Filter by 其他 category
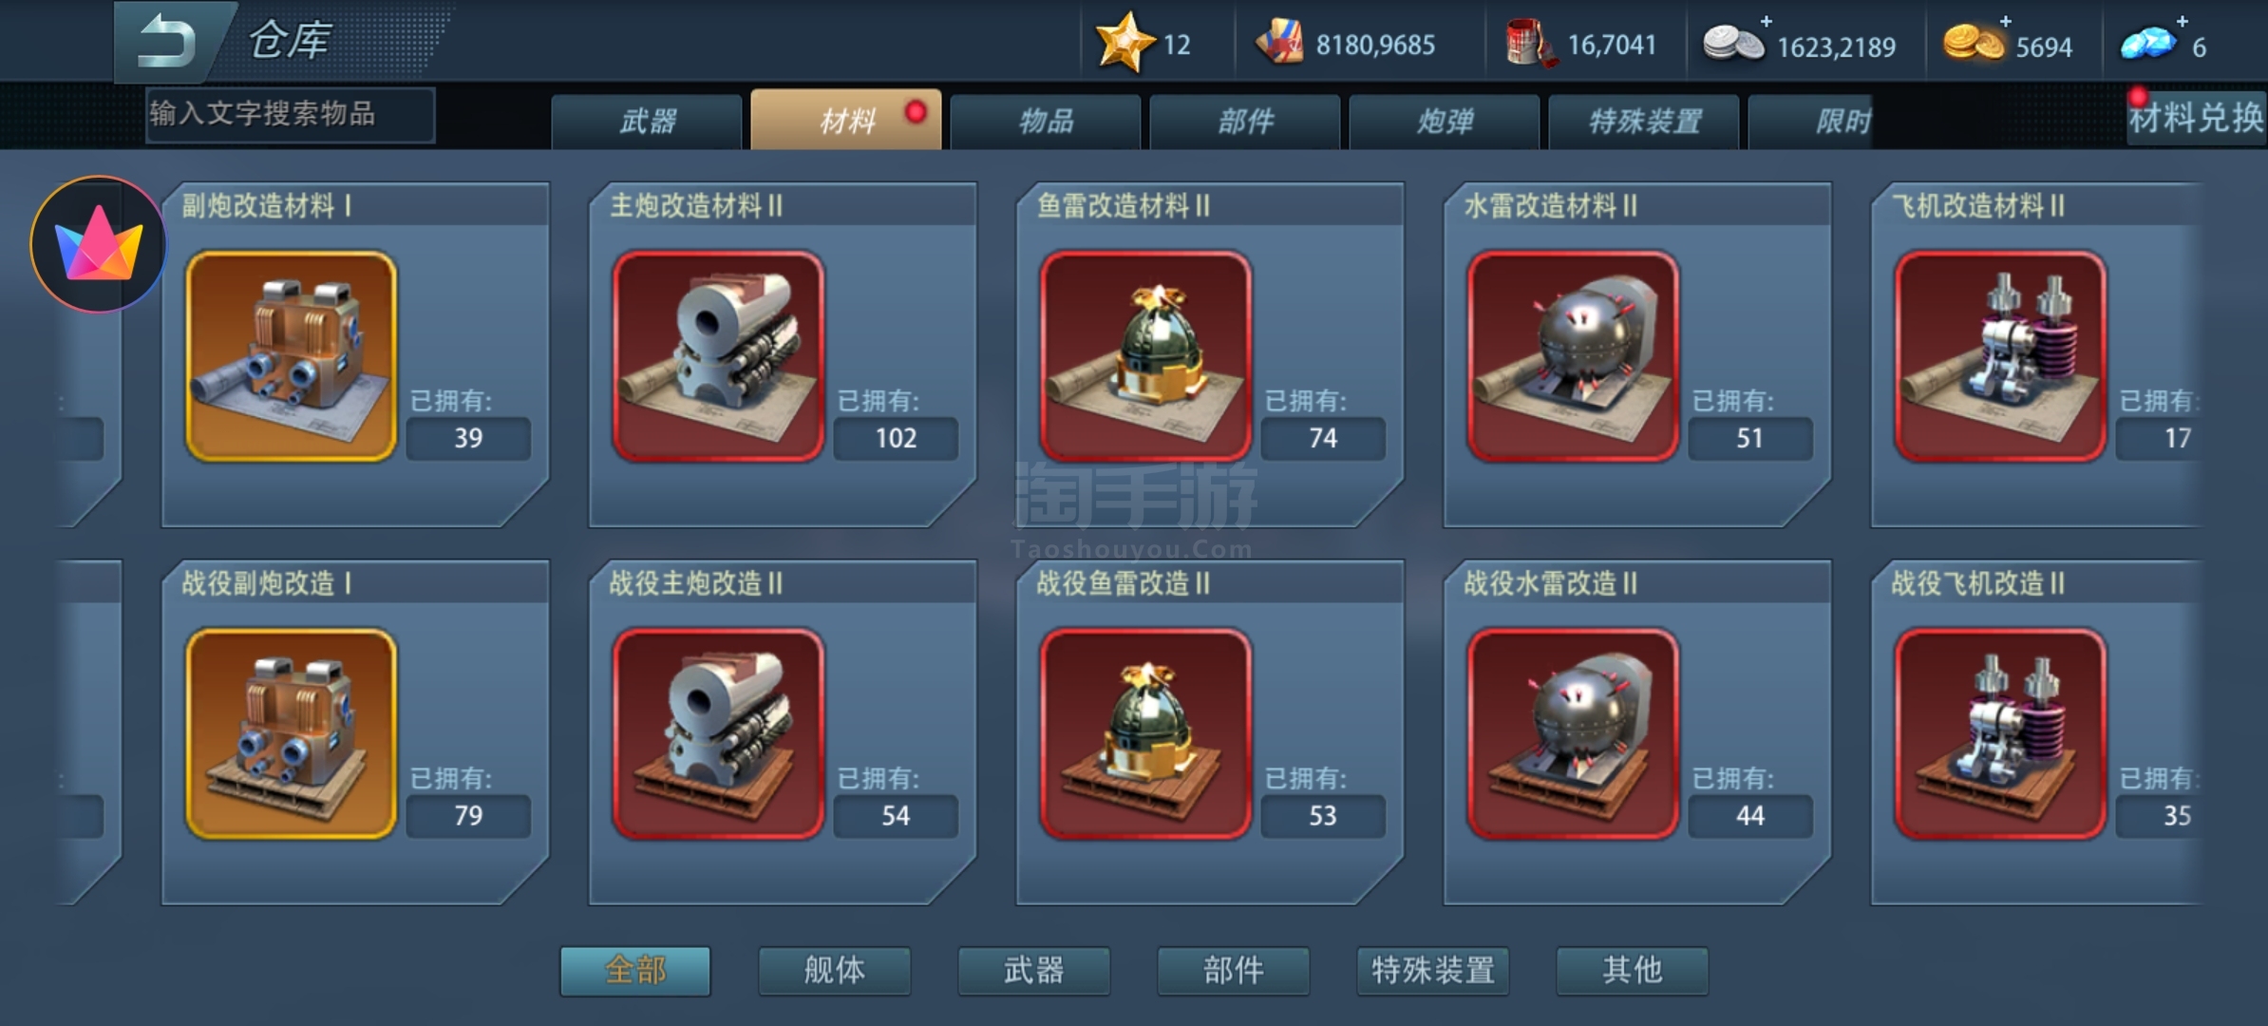 click(1633, 971)
